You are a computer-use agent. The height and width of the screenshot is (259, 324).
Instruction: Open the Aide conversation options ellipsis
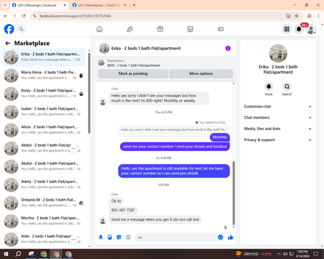pos(74,240)
